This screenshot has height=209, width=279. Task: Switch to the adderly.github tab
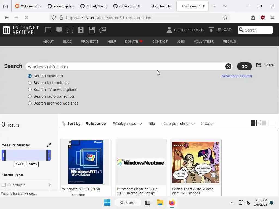point(61,6)
